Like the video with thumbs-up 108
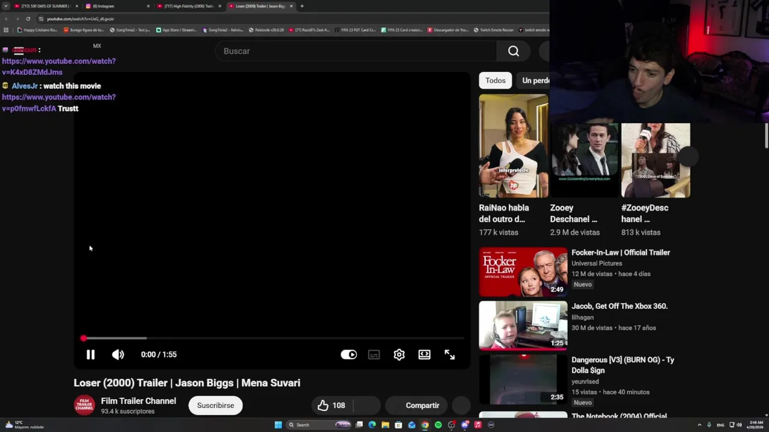The height and width of the screenshot is (432, 769). point(332,405)
